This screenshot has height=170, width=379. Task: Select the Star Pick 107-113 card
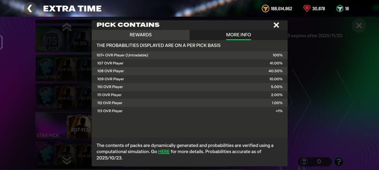[x=63, y=126]
